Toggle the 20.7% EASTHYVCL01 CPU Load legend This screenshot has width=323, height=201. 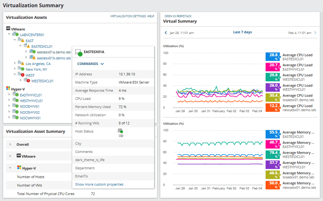273,67
